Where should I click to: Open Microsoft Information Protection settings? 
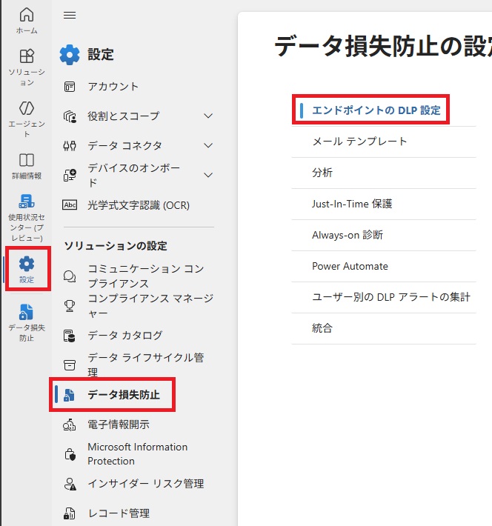(x=137, y=453)
